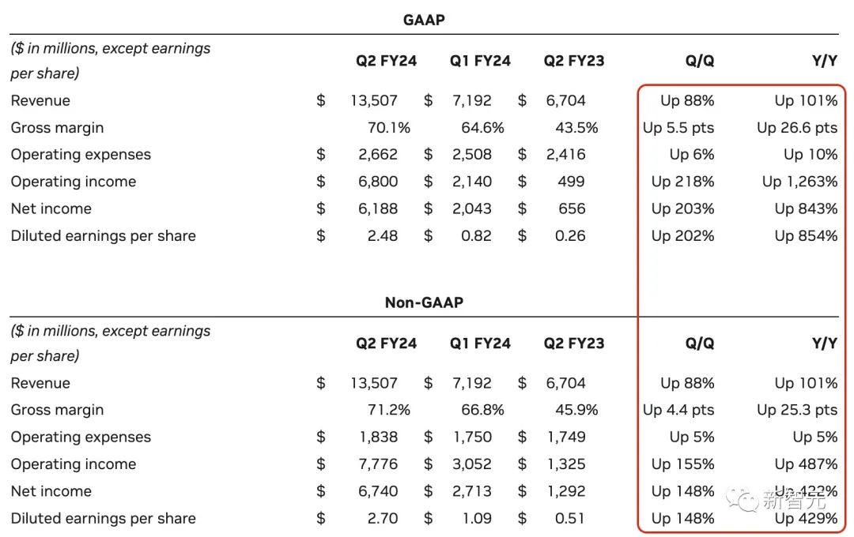
Task: Click the Non-GAAP table title
Action: coord(424,302)
